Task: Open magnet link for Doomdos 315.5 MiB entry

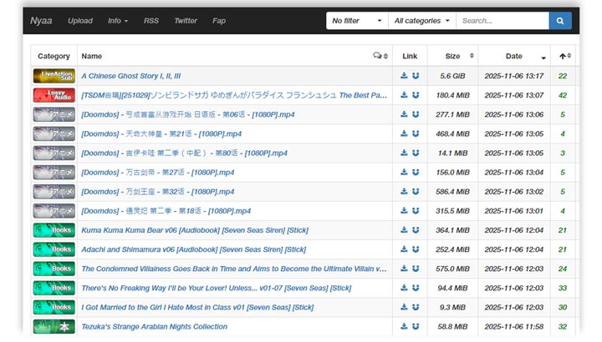Action: point(416,210)
